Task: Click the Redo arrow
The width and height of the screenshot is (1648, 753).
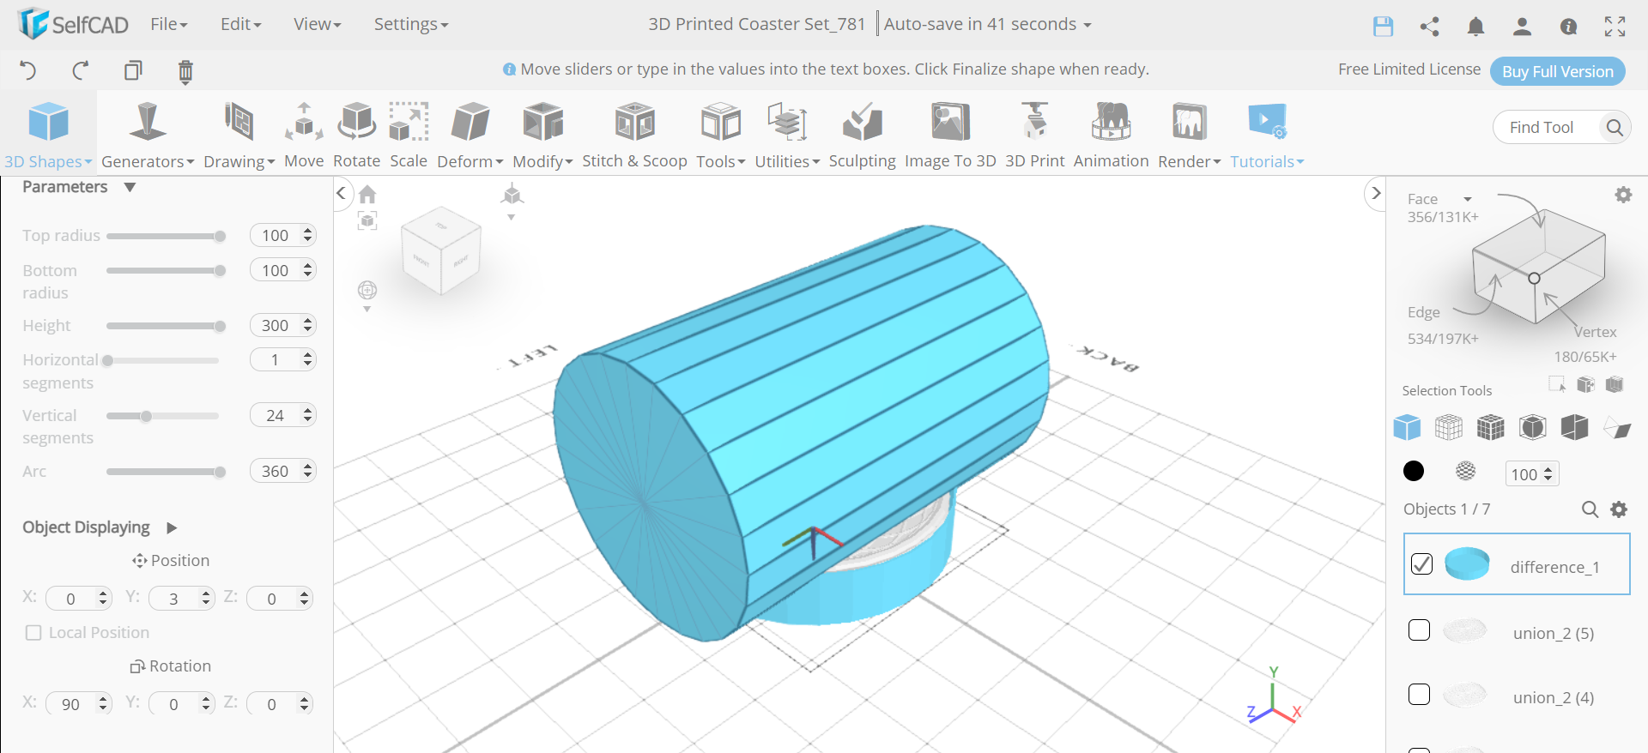Action: 80,70
